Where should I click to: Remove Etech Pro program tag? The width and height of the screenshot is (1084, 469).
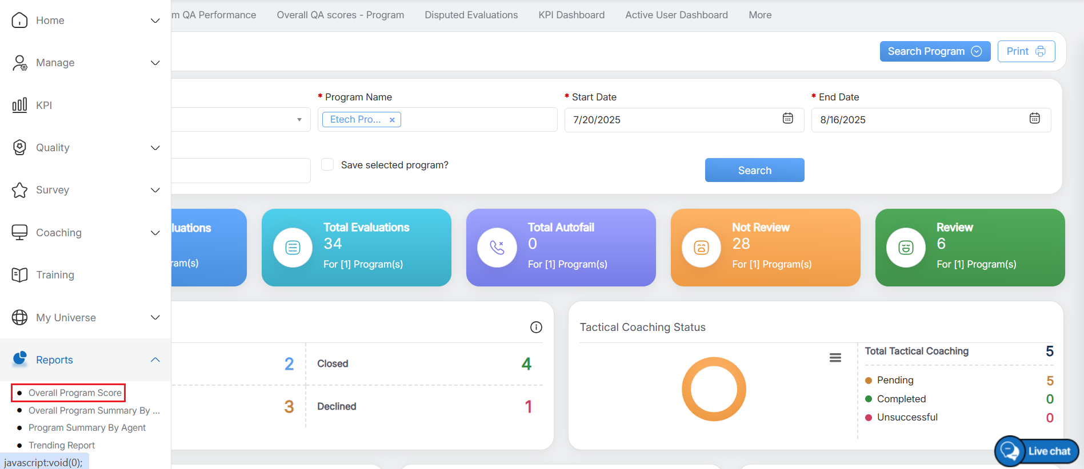coord(392,120)
